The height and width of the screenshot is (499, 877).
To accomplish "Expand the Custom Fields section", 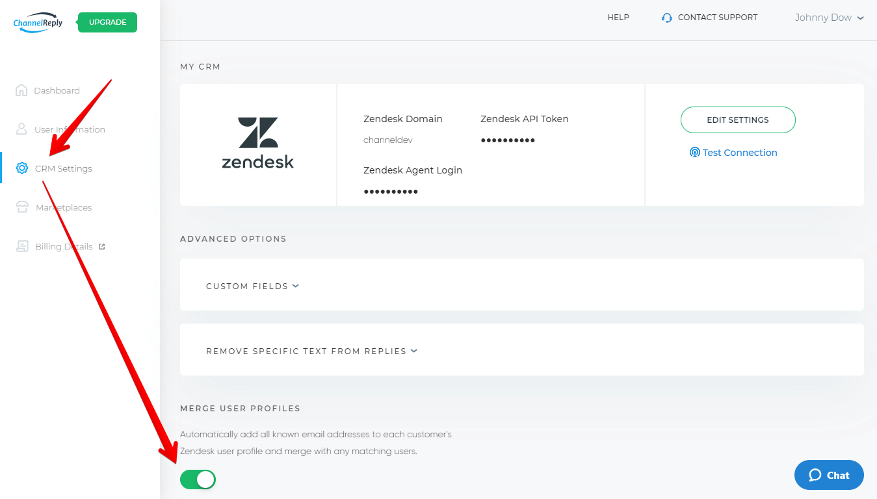I will [x=253, y=286].
